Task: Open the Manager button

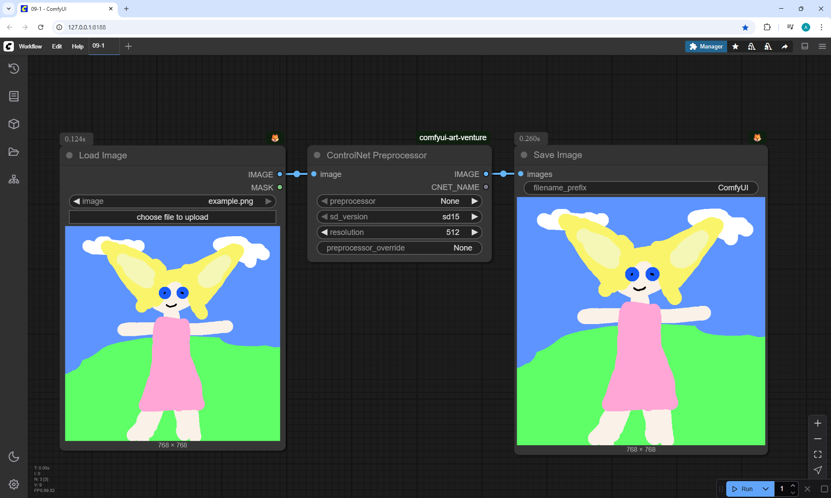Action: click(x=706, y=46)
